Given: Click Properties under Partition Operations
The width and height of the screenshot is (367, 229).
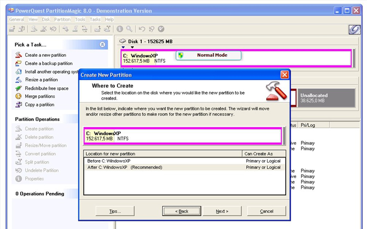Looking at the screenshot, I should (29, 179).
